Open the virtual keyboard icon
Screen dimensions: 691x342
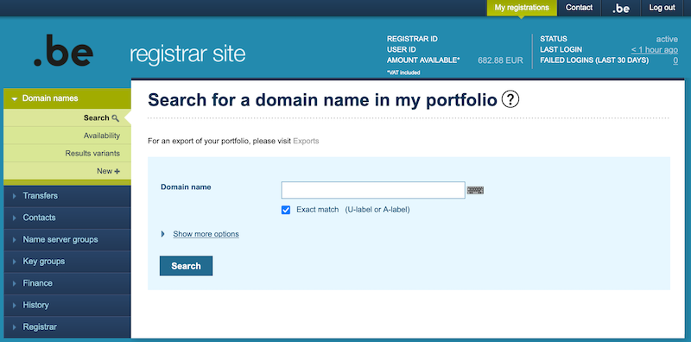pos(475,190)
